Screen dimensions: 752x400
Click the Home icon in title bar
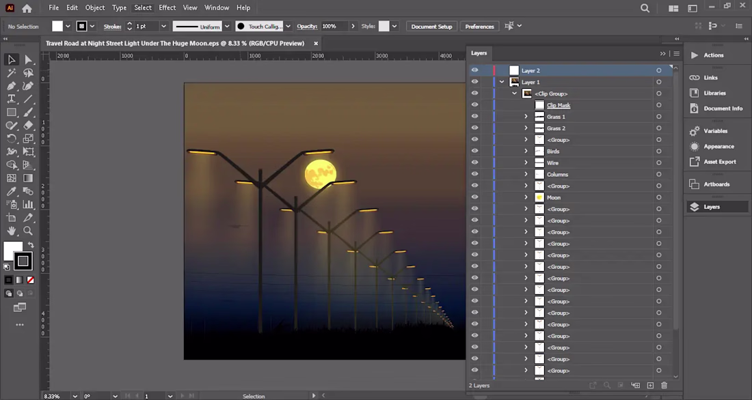pos(27,8)
